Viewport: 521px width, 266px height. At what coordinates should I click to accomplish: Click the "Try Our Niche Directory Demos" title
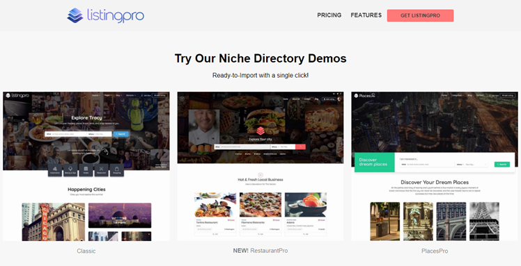point(260,58)
